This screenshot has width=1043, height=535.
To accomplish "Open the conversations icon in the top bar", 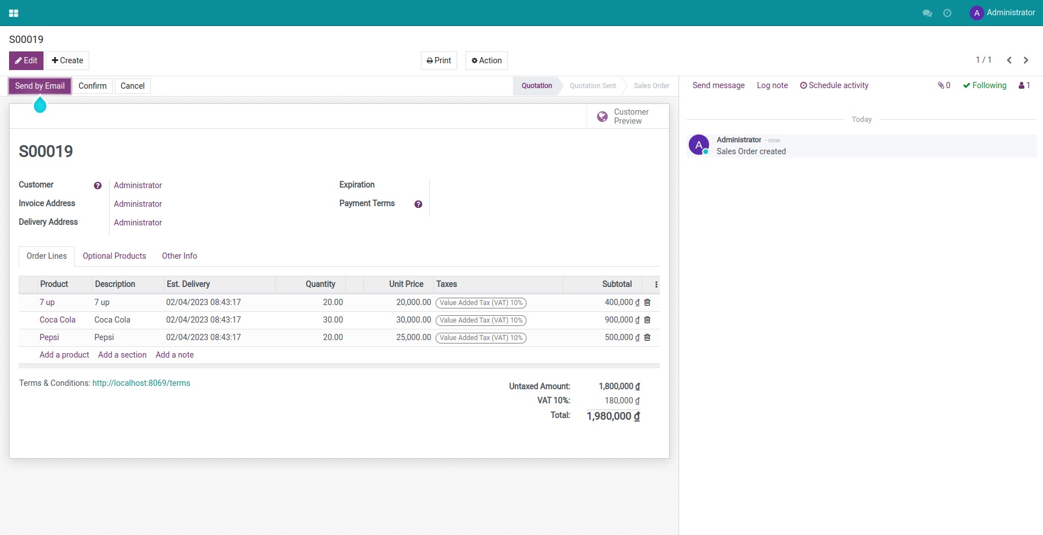I will [x=927, y=12].
